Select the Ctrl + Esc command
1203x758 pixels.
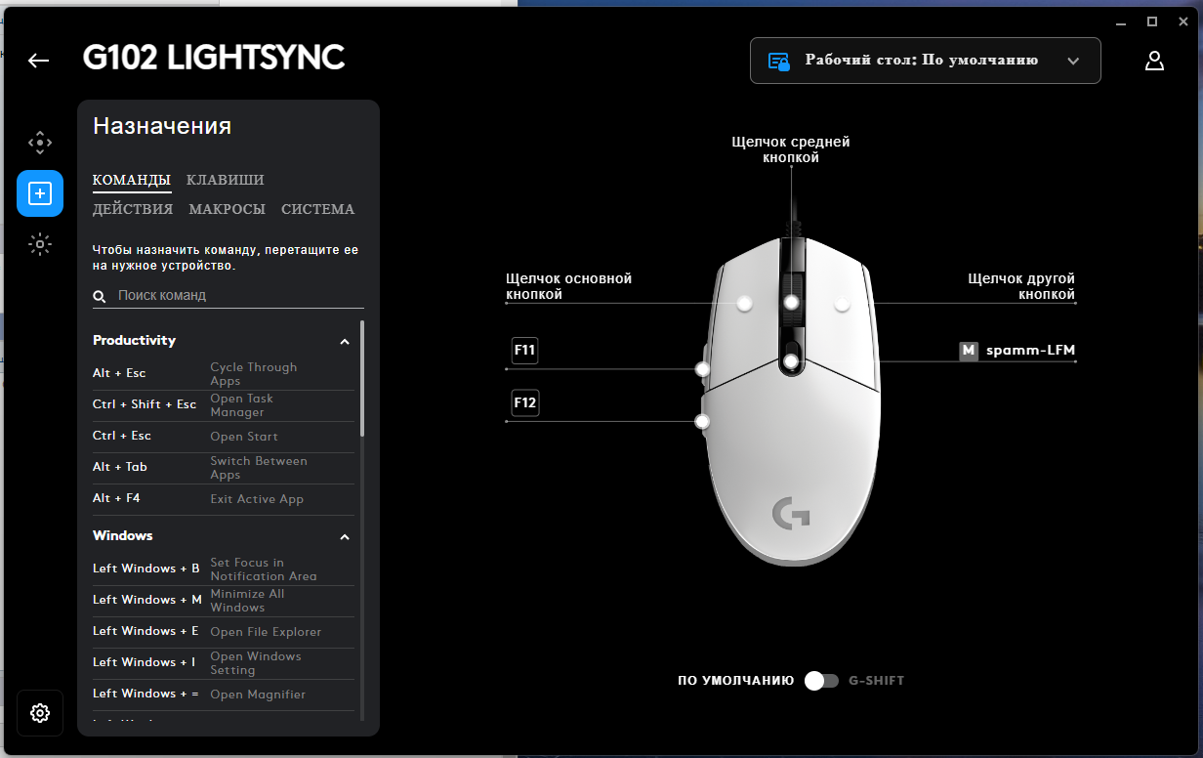224,437
